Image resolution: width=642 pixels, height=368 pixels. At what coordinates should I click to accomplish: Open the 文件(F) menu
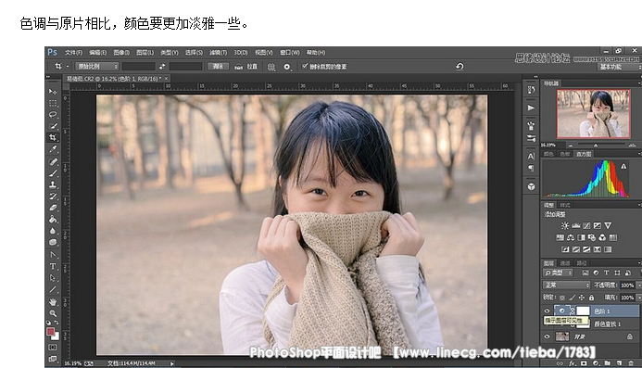[74, 53]
